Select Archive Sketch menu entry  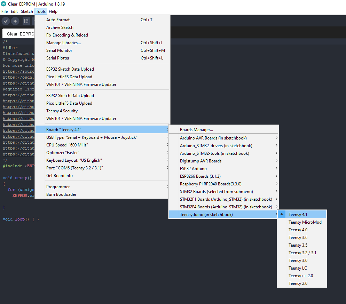tap(103, 27)
